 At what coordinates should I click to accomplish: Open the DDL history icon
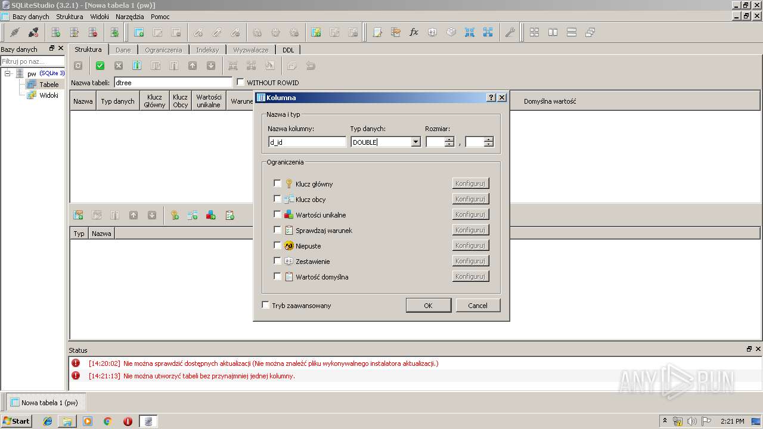pos(396,32)
